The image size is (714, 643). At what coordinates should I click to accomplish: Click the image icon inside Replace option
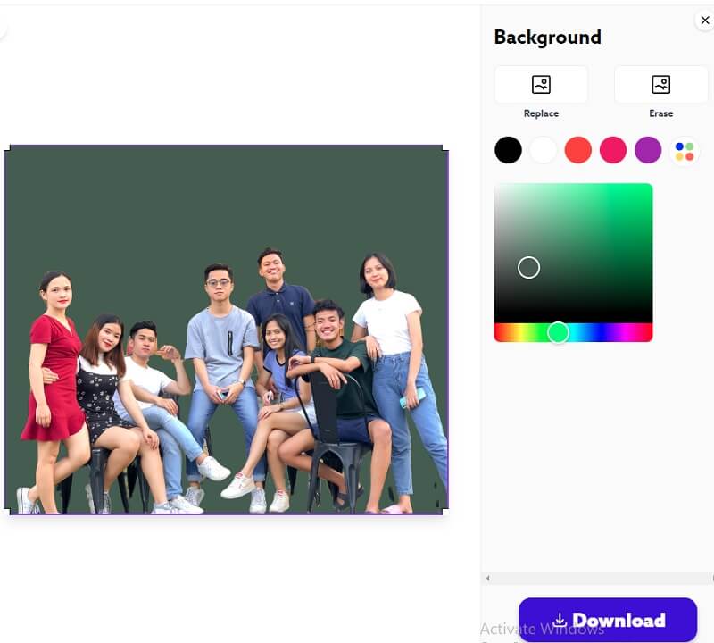[x=540, y=83]
